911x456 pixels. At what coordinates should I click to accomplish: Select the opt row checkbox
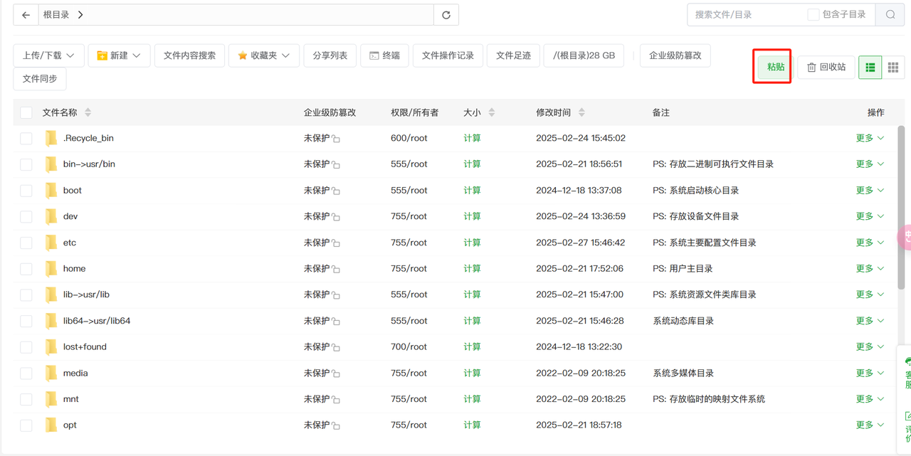pos(26,425)
